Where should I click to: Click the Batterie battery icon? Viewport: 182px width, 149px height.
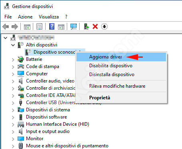click(21, 59)
